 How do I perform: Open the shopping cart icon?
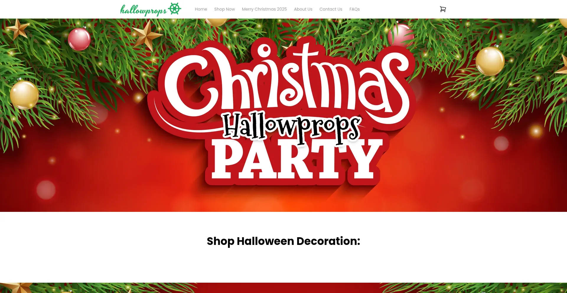[x=443, y=9]
